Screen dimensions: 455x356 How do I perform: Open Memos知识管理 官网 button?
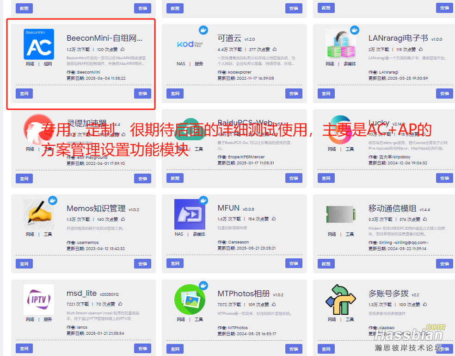pos(24,264)
